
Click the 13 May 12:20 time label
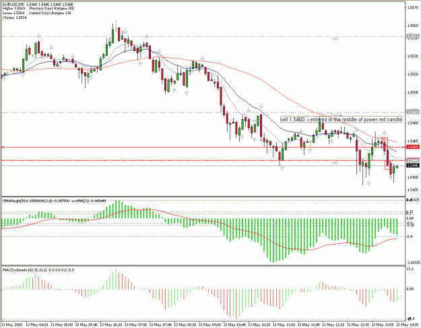[x=334, y=325]
